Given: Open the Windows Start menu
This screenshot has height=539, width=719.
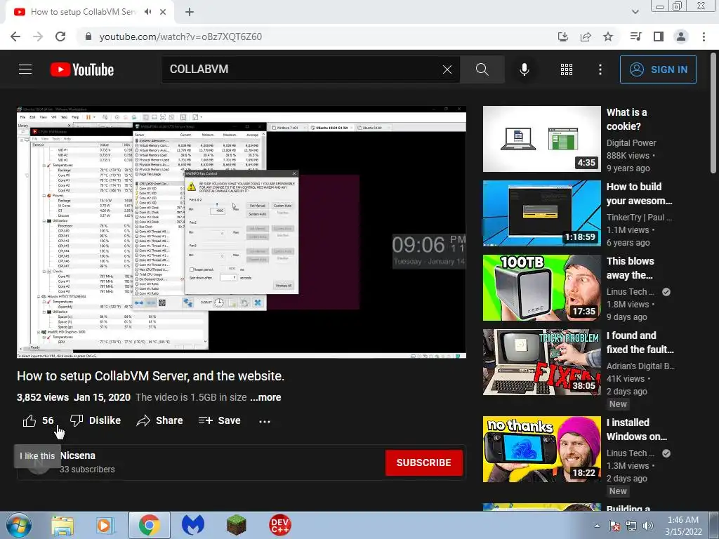Looking at the screenshot, I should click(18, 525).
